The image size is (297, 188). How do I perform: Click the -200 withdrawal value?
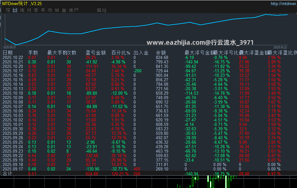pos(138,71)
